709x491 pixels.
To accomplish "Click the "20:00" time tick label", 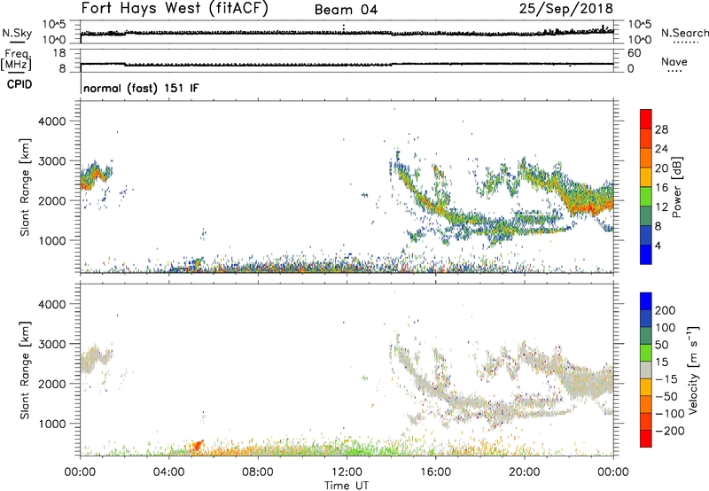I will (x=525, y=472).
